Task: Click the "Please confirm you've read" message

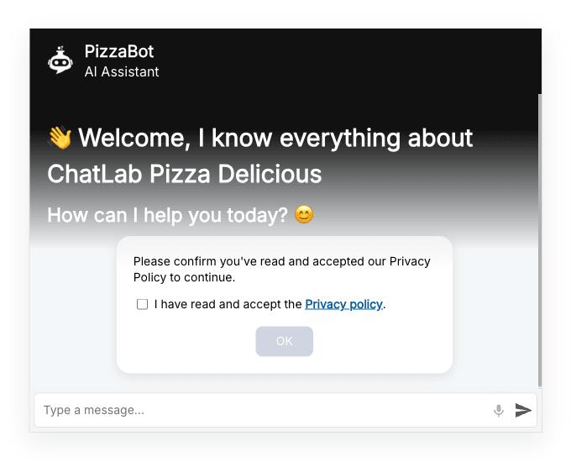Action: pyautogui.click(x=281, y=261)
